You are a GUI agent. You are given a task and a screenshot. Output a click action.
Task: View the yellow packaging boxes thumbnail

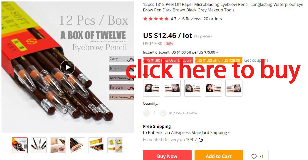(x=115, y=145)
